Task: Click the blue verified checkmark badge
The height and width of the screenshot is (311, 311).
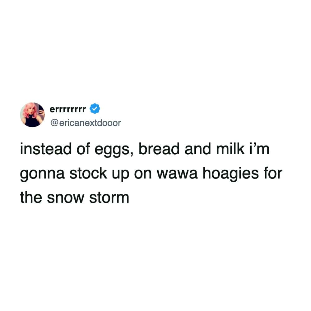Action: pyautogui.click(x=95, y=109)
